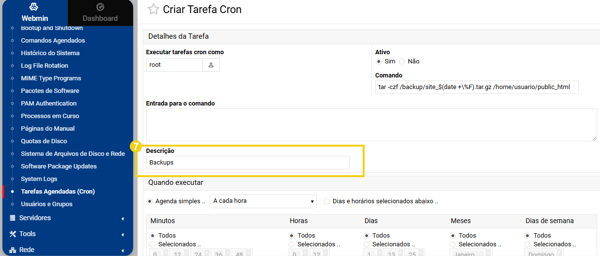Open Processos em Curso
The height and width of the screenshot is (256, 600).
click(50, 116)
